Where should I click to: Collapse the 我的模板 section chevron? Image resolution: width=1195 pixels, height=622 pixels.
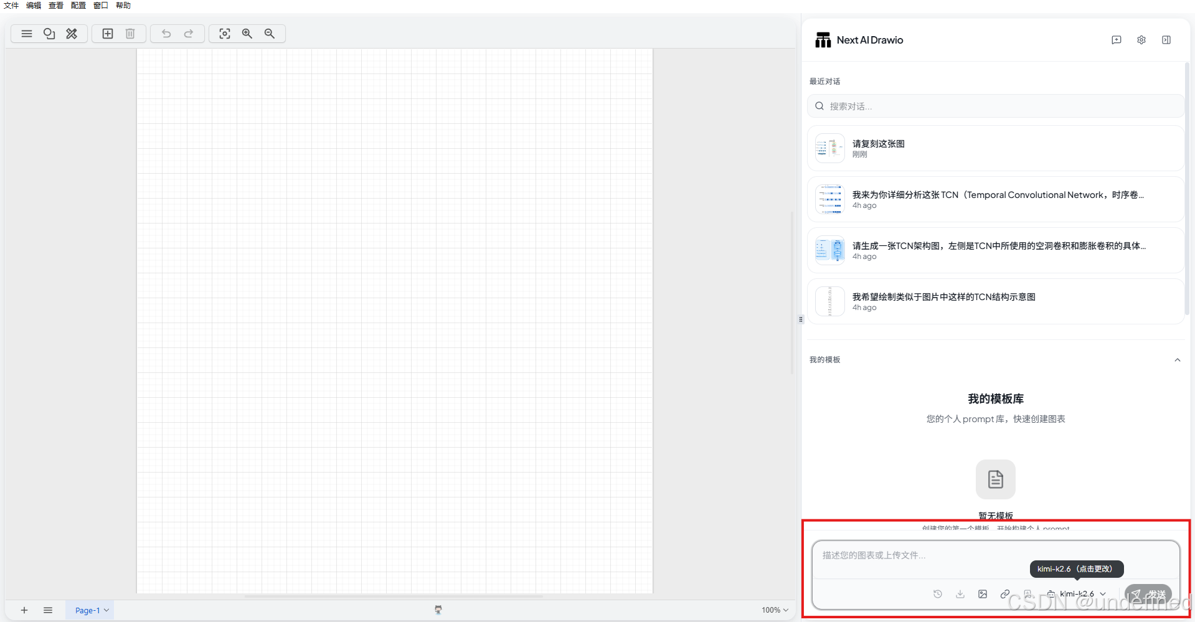tap(1178, 360)
